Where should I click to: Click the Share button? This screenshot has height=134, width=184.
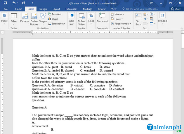[176, 9]
